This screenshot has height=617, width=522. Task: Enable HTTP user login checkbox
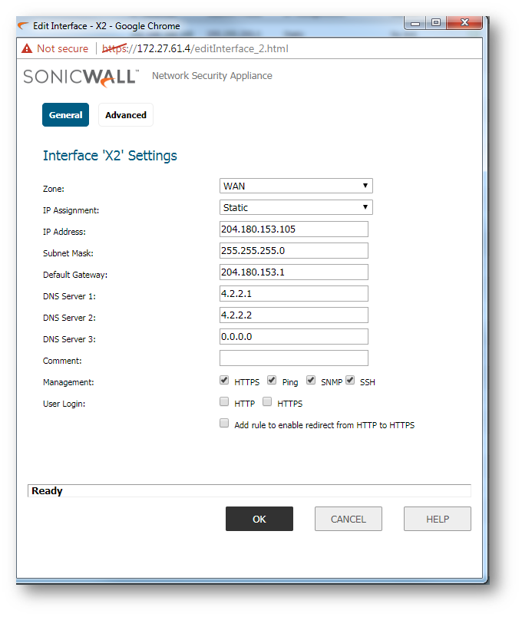click(x=224, y=401)
